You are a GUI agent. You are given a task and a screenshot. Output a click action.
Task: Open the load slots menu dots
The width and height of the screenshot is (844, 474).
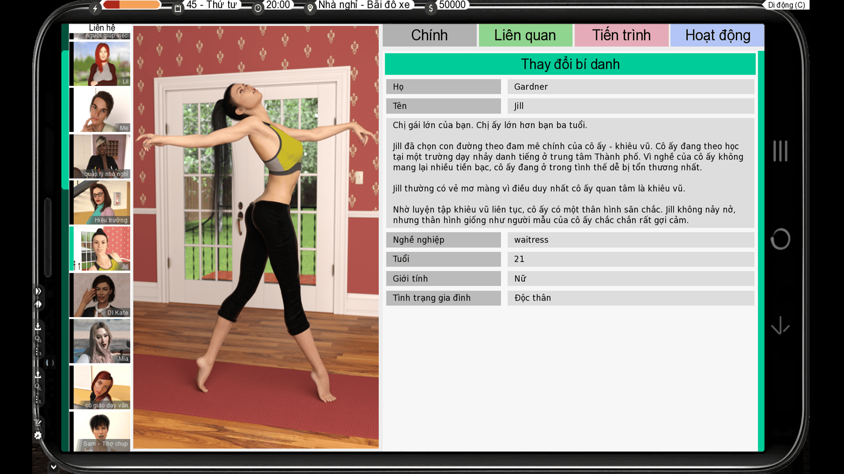coord(38,400)
